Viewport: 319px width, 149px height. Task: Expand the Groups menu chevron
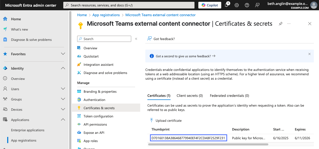63,99
